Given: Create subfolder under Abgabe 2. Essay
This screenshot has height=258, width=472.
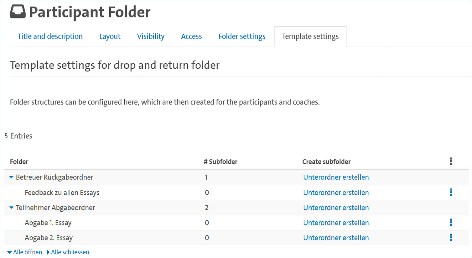Looking at the screenshot, I should click(x=336, y=238).
